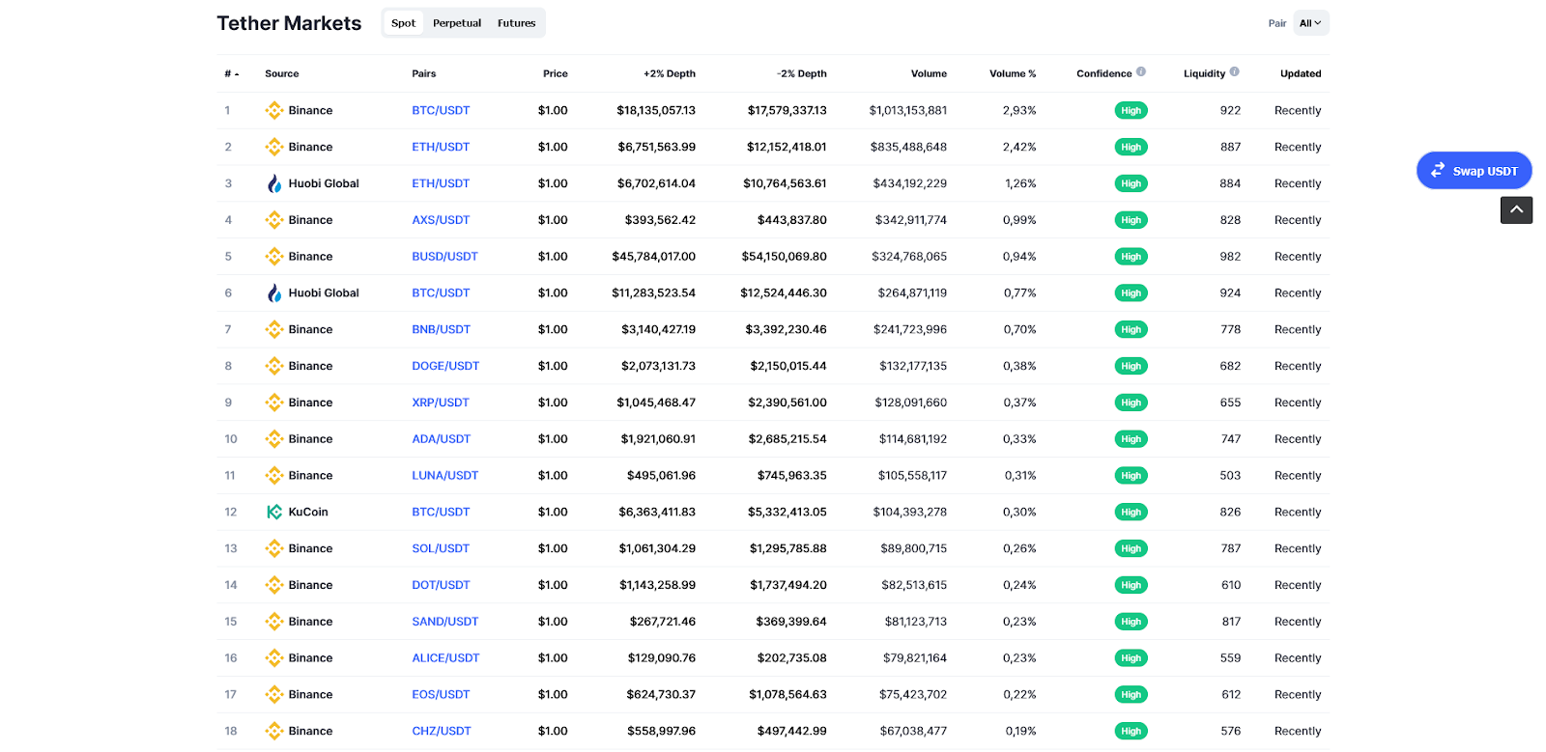1546x752 pixels.
Task: Open ETH/USDT pair on Huobi Global
Action: [441, 183]
